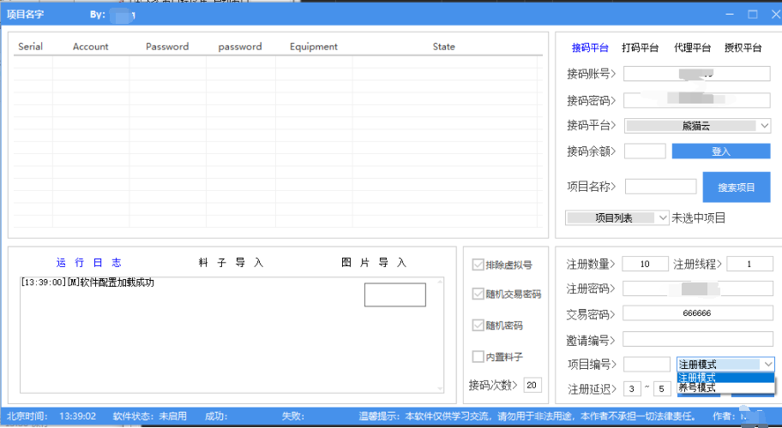Viewport: 782px width, 428px height.
Task: Click the 注册线程 field showing 1
Action: coord(749,264)
